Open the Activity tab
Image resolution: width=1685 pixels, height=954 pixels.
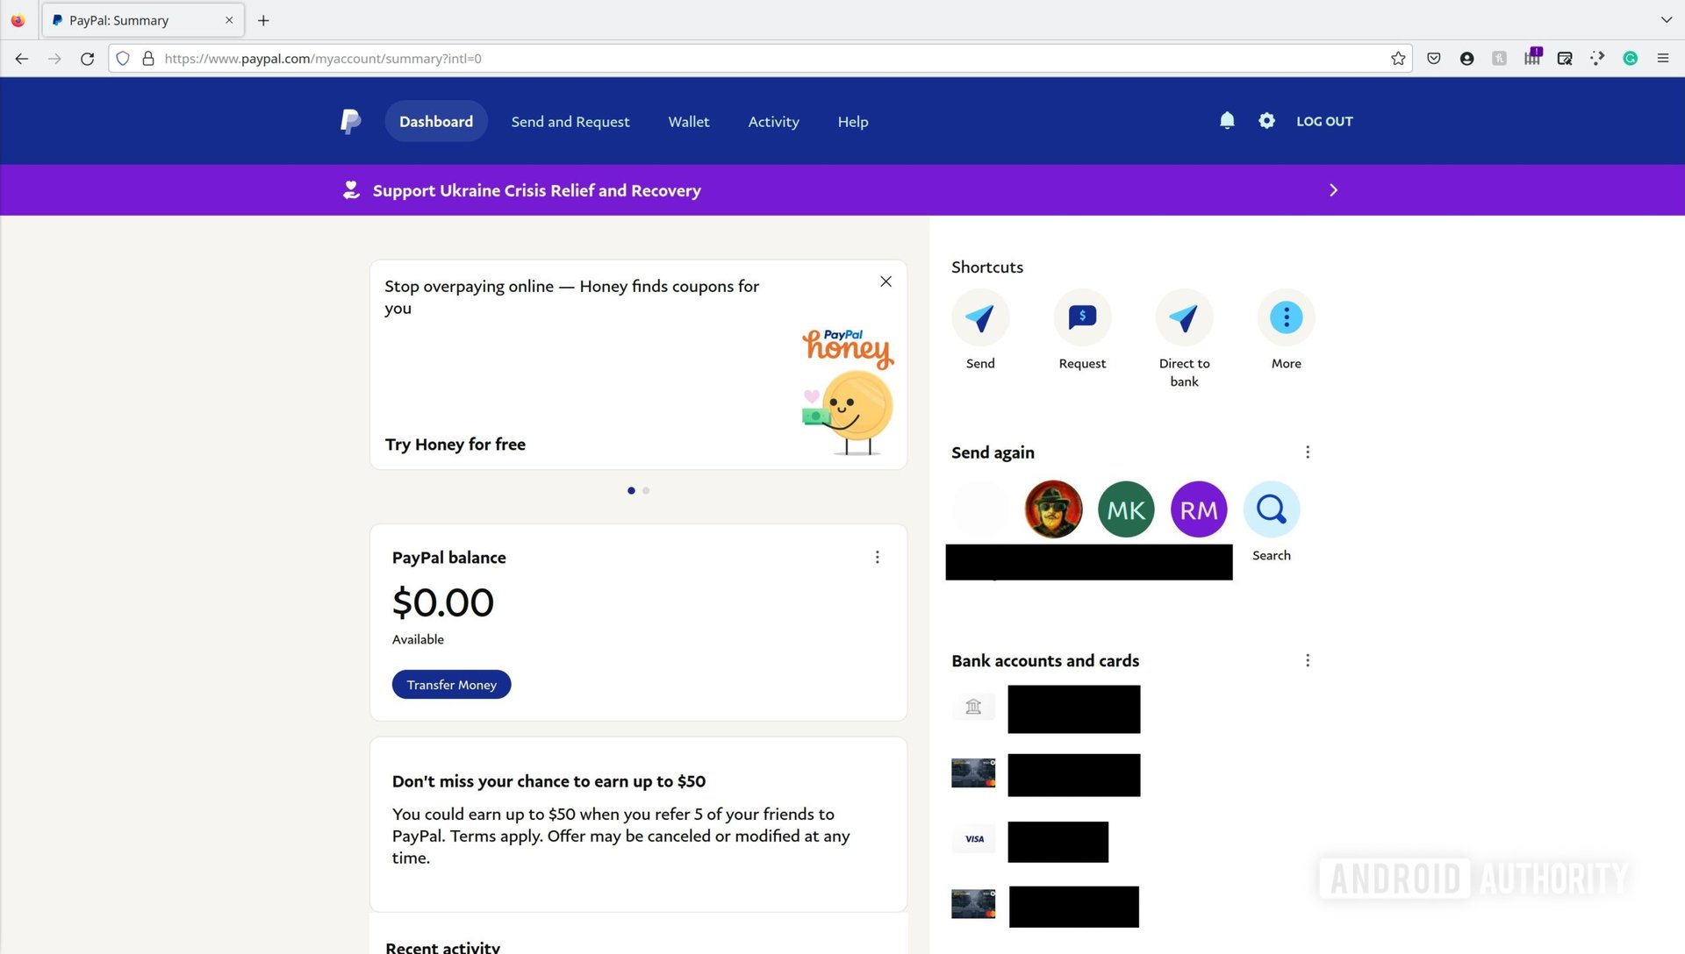[x=773, y=120]
